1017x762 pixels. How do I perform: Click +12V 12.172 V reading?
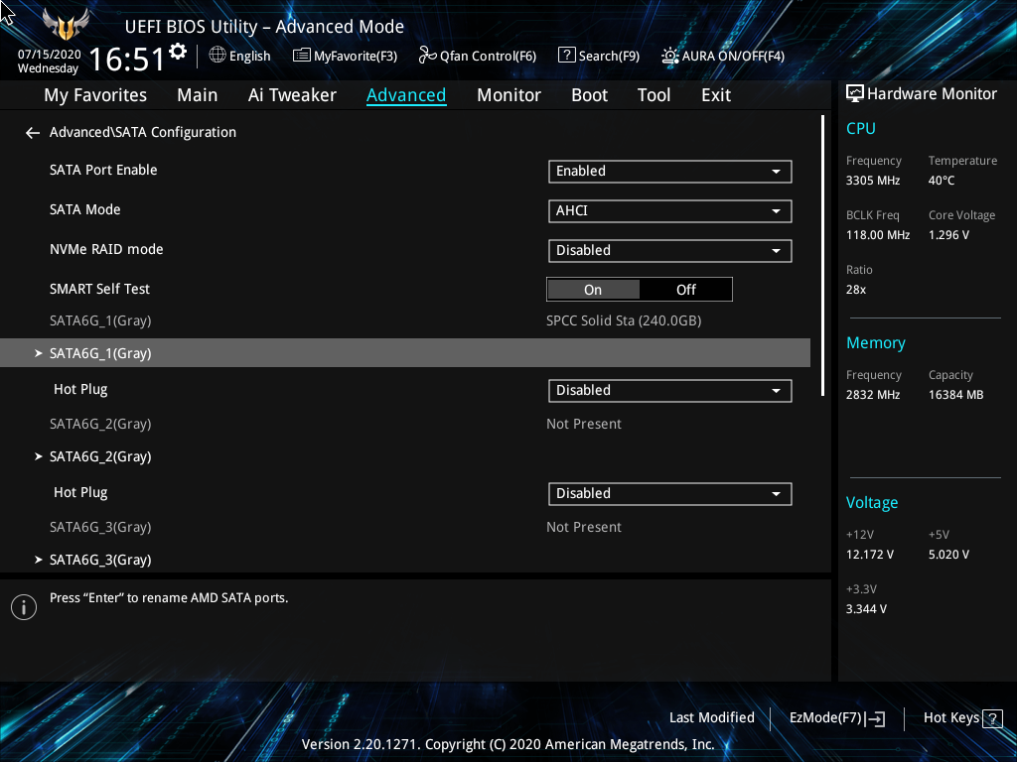869,555
